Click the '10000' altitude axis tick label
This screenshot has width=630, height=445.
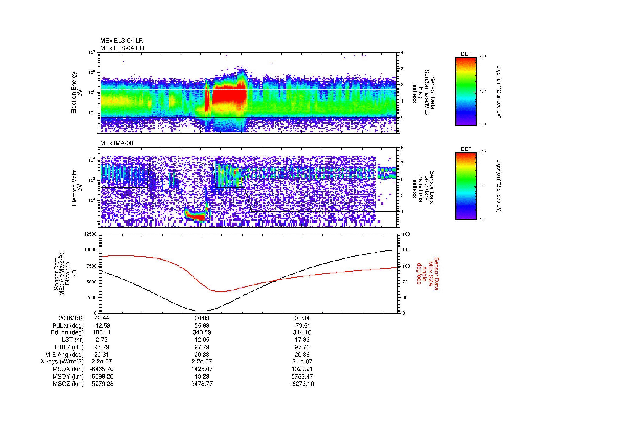pos(90,250)
